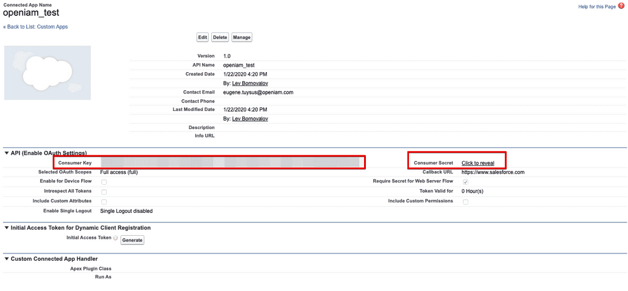Click the Delete button
This screenshot has width=628, height=291.
tap(220, 37)
